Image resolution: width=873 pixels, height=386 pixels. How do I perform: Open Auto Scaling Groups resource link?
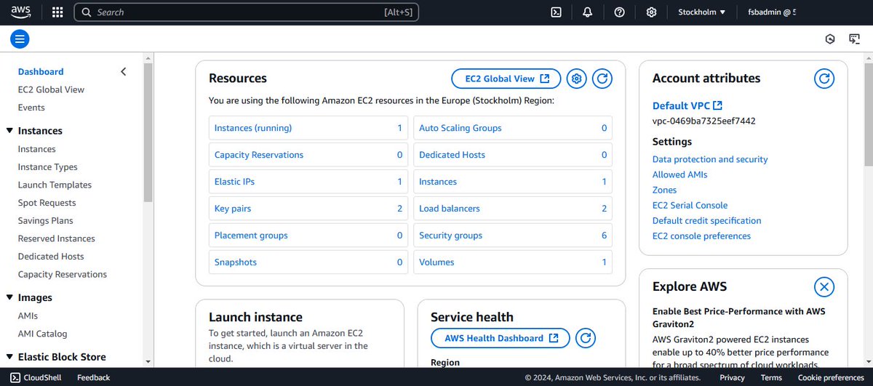[x=460, y=128]
